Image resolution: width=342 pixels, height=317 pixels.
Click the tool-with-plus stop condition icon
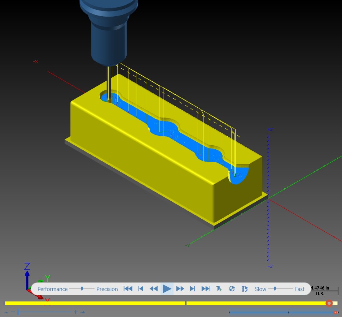(x=219, y=289)
